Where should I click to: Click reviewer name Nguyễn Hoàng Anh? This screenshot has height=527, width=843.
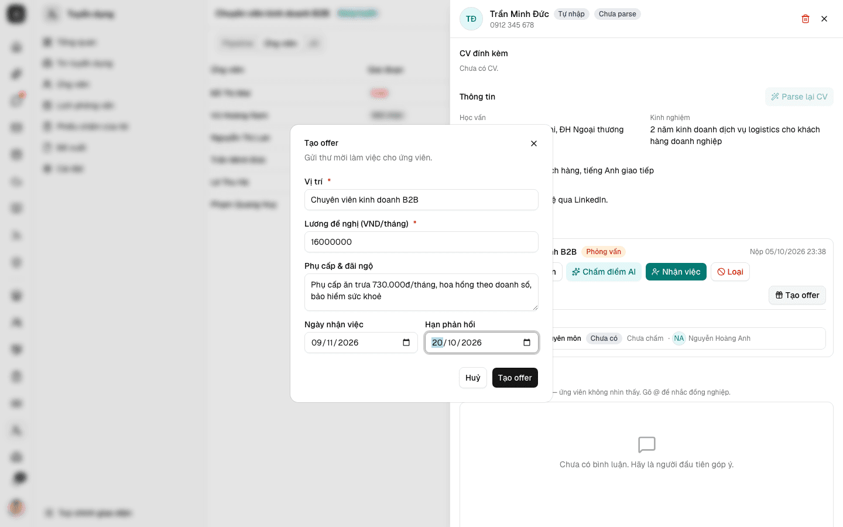tap(719, 338)
